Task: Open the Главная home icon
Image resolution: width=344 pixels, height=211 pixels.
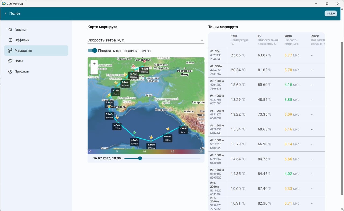Action: pos(10,30)
